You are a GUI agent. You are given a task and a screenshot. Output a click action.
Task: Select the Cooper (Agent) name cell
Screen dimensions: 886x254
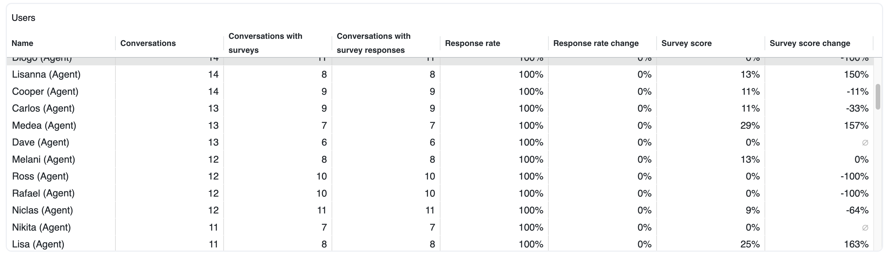45,92
